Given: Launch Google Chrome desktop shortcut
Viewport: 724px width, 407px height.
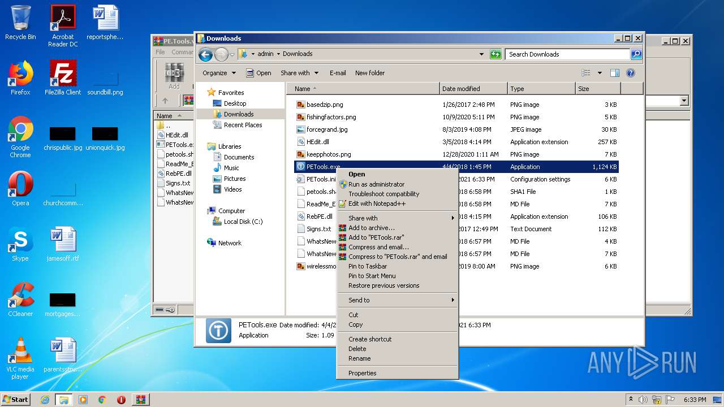Looking at the screenshot, I should coord(20,137).
